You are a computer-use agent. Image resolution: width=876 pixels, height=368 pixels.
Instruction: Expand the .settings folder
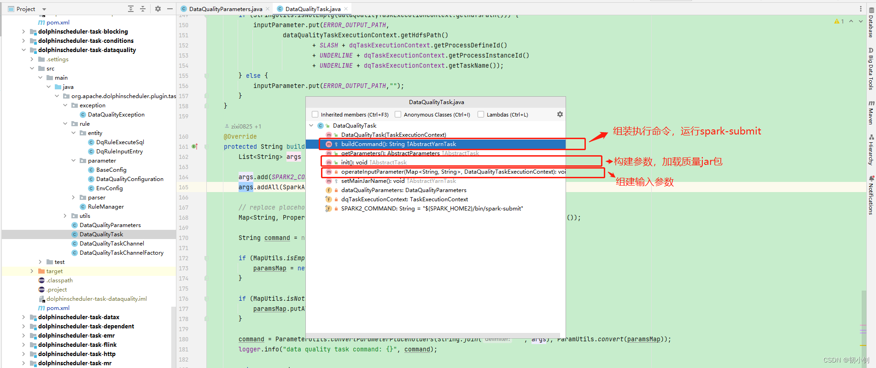pyautogui.click(x=32, y=59)
